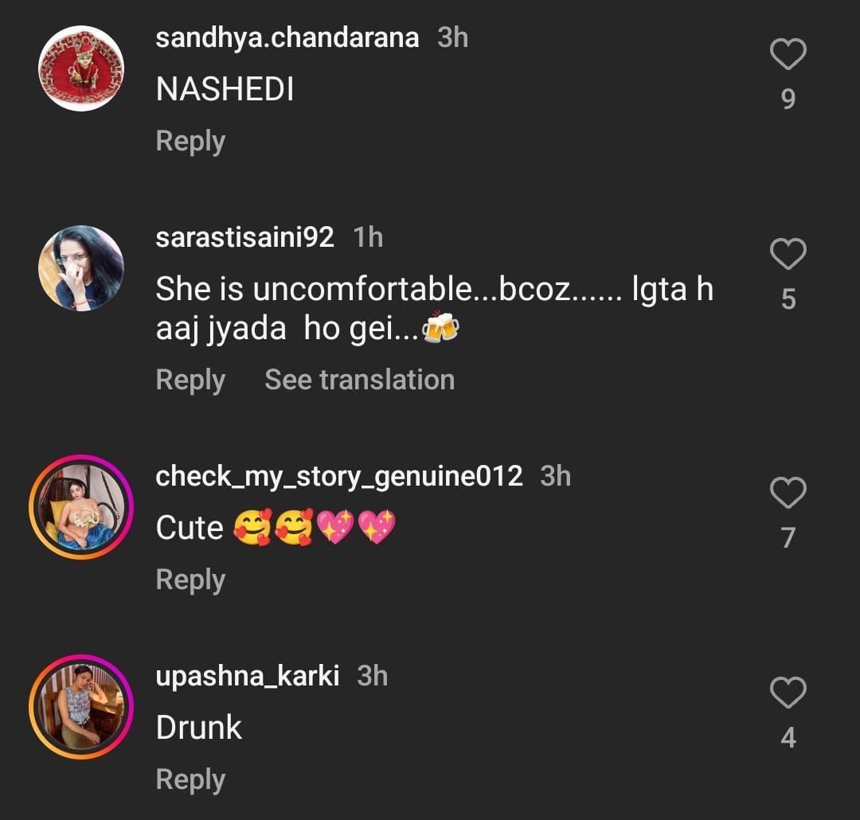Reply to upashna_karki's Drunk comment
Viewport: 860px width, 820px height.
[x=190, y=779]
